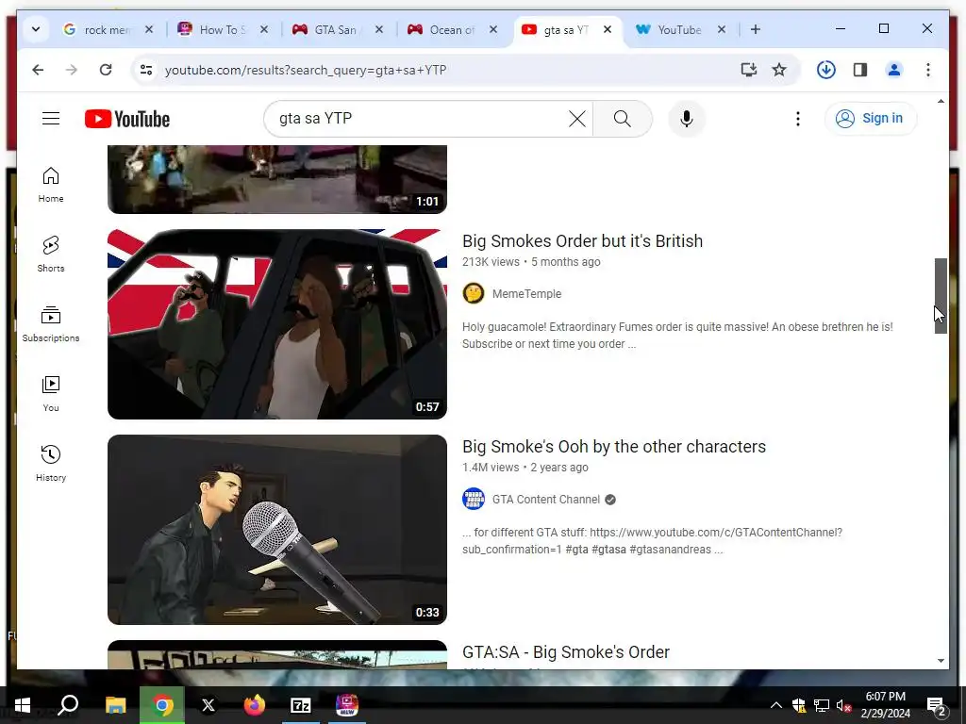Open the 1:01 video thumbnail at the top
The image size is (966, 724).
coord(277,179)
